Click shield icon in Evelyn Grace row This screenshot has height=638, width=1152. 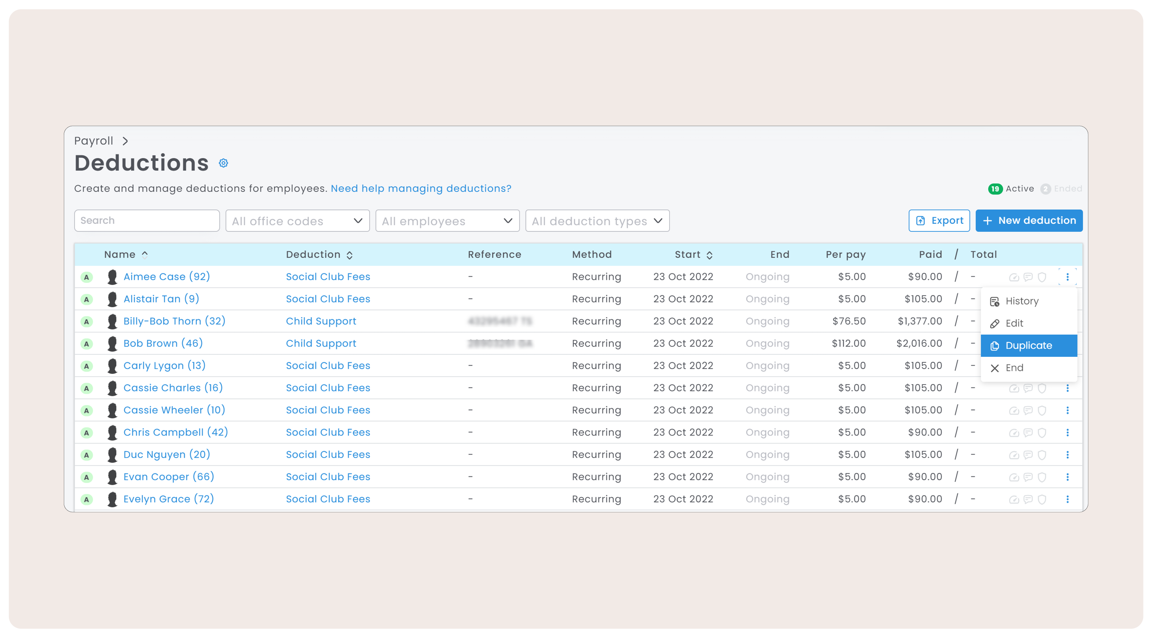(x=1041, y=499)
